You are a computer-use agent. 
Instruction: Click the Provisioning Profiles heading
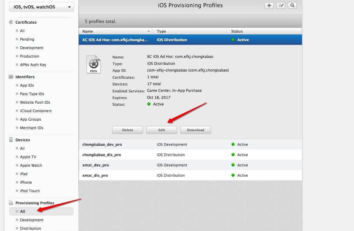point(35,203)
